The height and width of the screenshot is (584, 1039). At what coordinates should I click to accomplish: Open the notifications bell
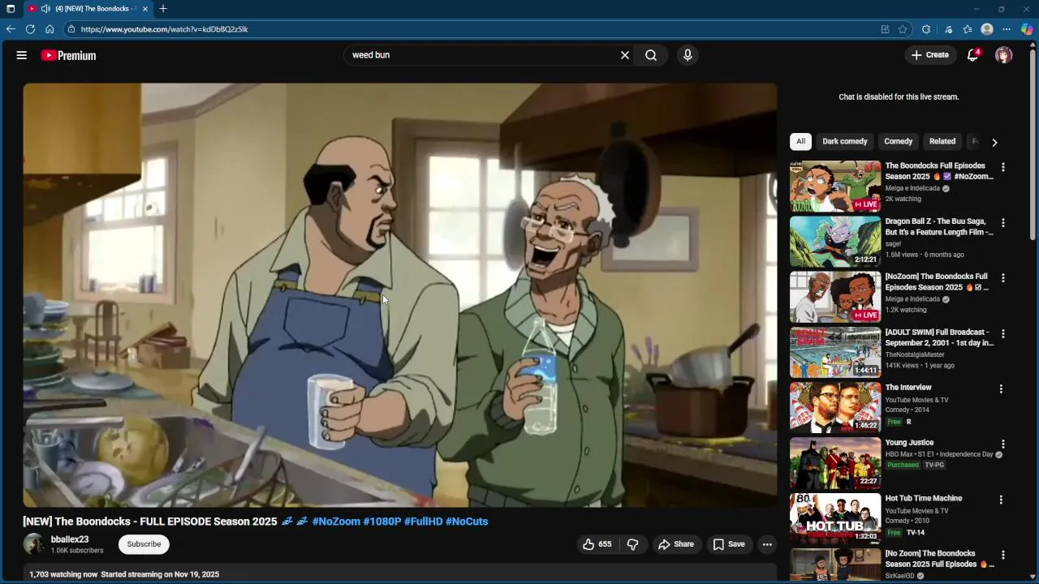[972, 55]
